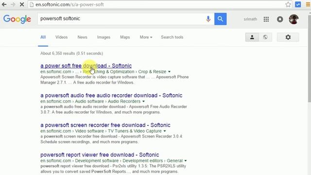Show private results person toggle
This screenshot has width=311, height=175.
[x=252, y=37]
